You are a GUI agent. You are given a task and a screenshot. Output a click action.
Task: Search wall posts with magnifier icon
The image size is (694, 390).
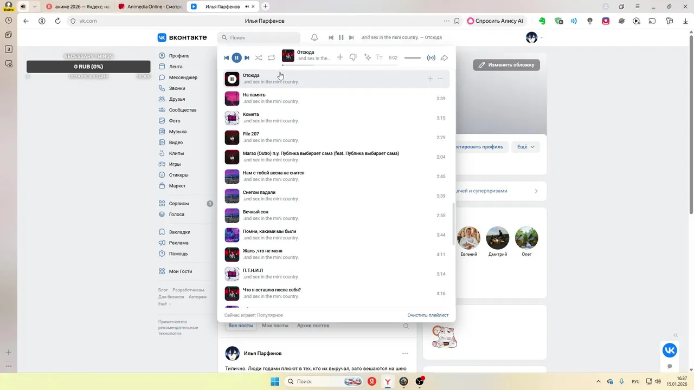pos(406,326)
